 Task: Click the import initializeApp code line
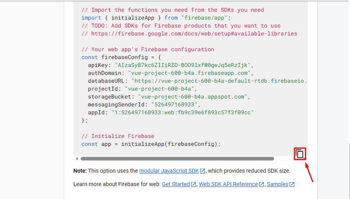(156, 18)
